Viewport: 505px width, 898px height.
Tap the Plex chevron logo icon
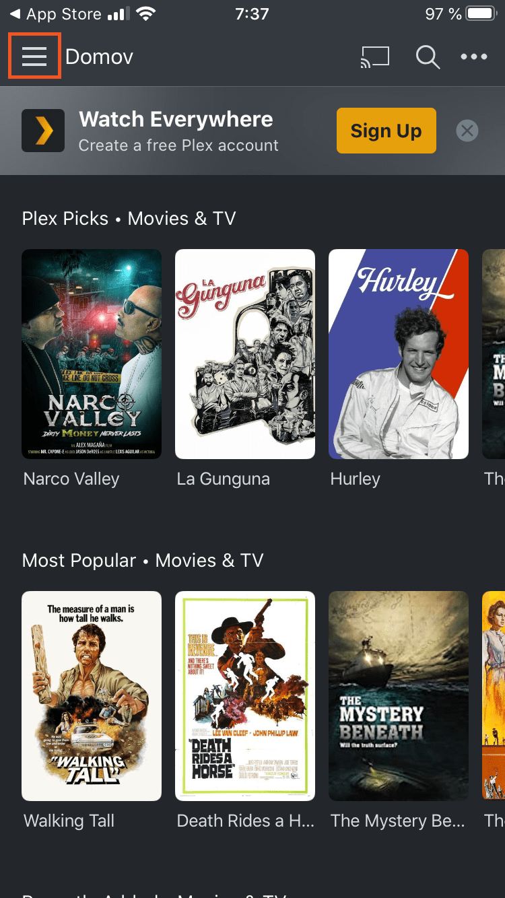tap(43, 131)
